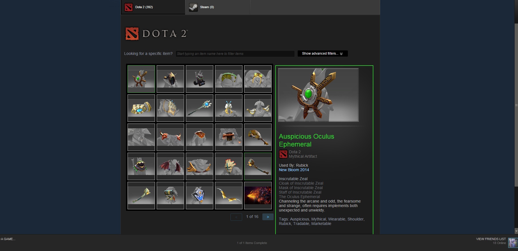Select the golden curved blade item
The width and height of the screenshot is (518, 251).
tap(229, 196)
